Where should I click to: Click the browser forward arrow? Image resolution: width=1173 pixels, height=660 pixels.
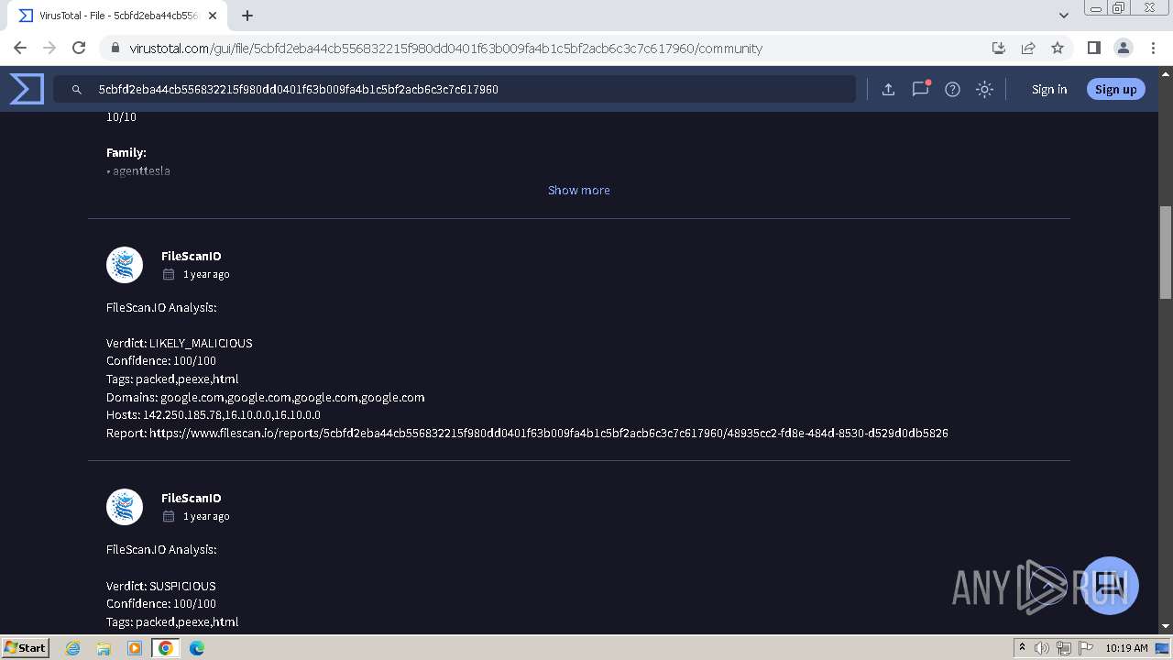point(49,48)
